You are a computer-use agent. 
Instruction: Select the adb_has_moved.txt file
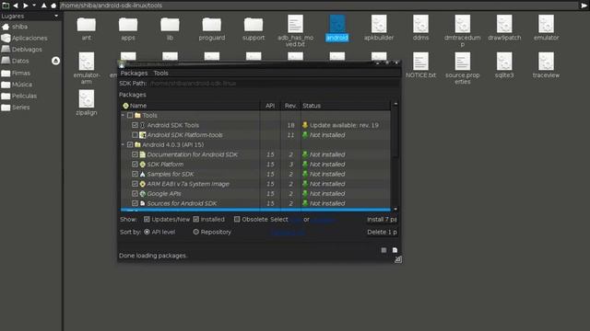pyautogui.click(x=295, y=30)
